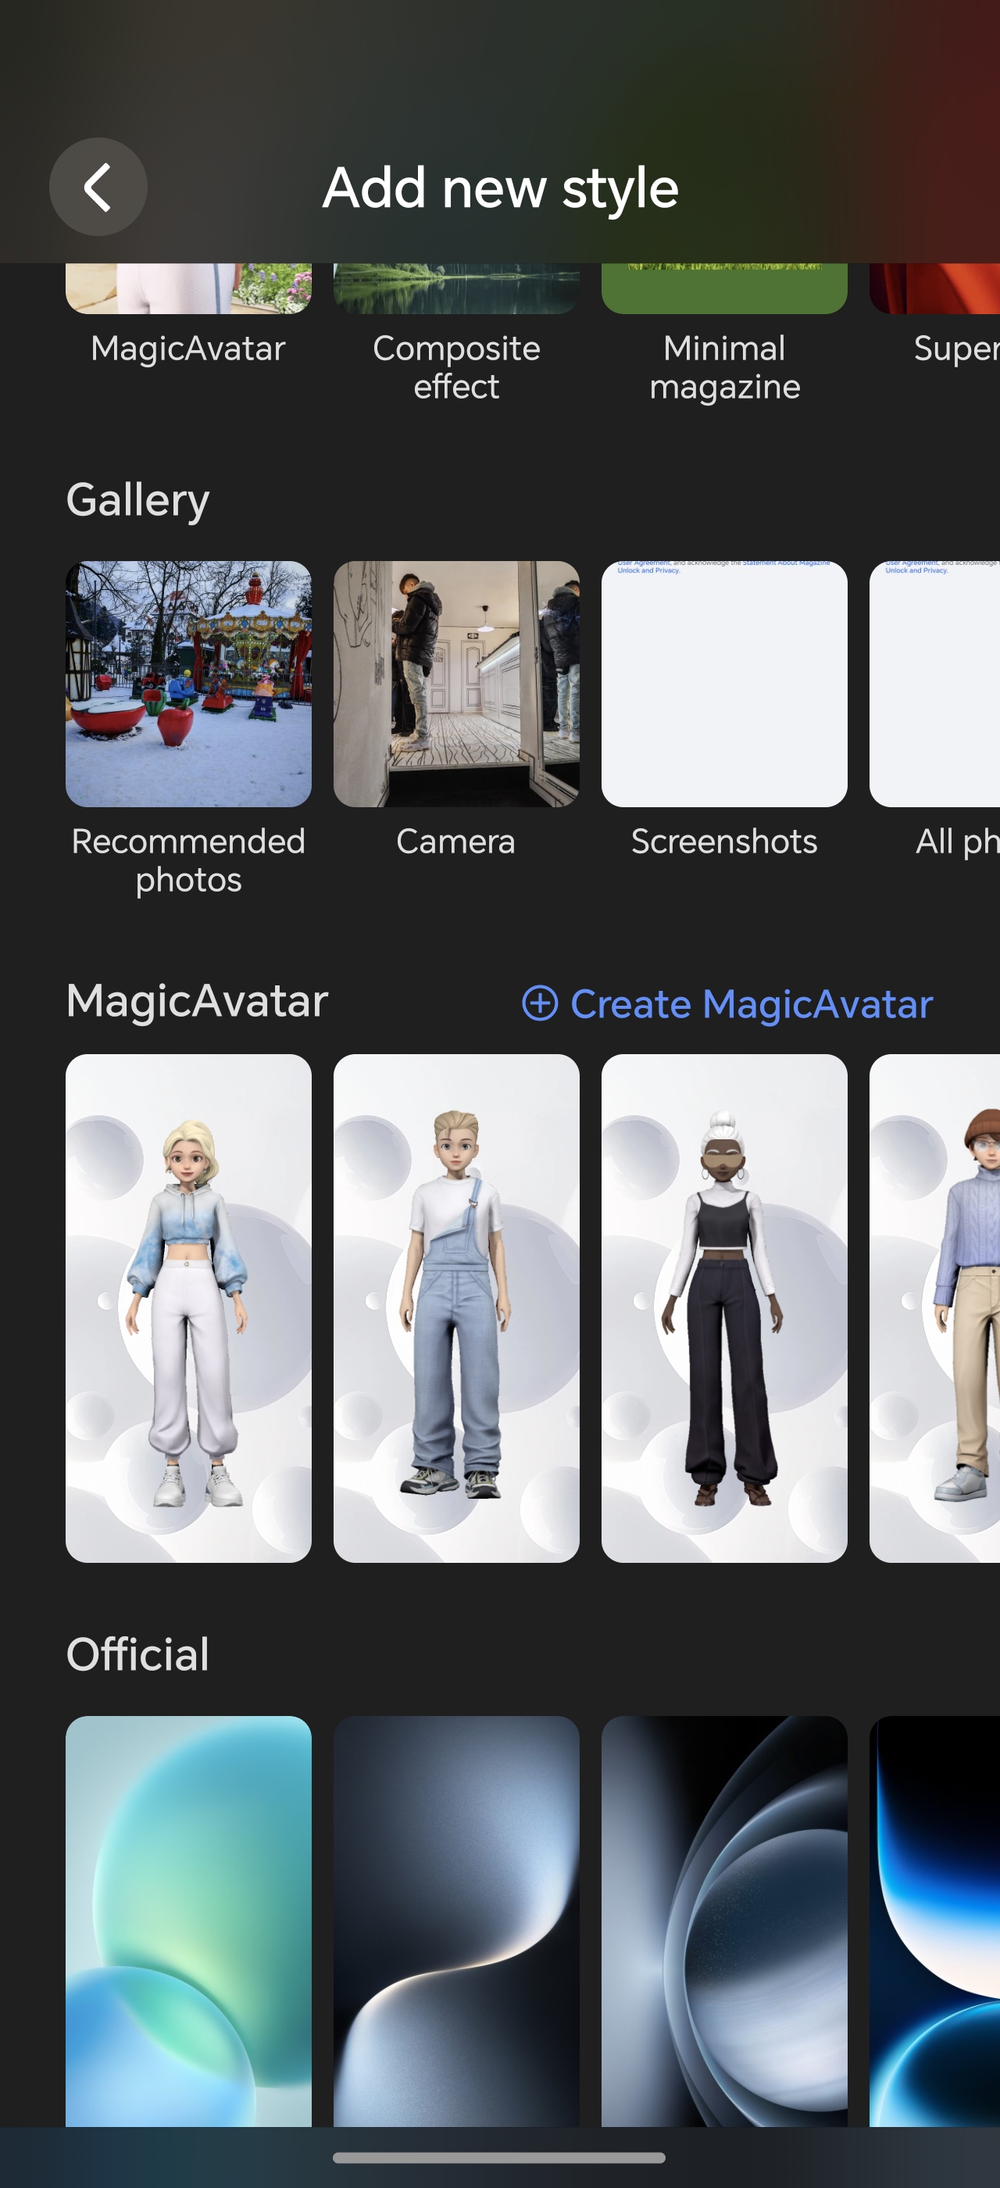Tap the 'Screenshots' album label
This screenshot has width=1000, height=2188.
[x=724, y=842]
